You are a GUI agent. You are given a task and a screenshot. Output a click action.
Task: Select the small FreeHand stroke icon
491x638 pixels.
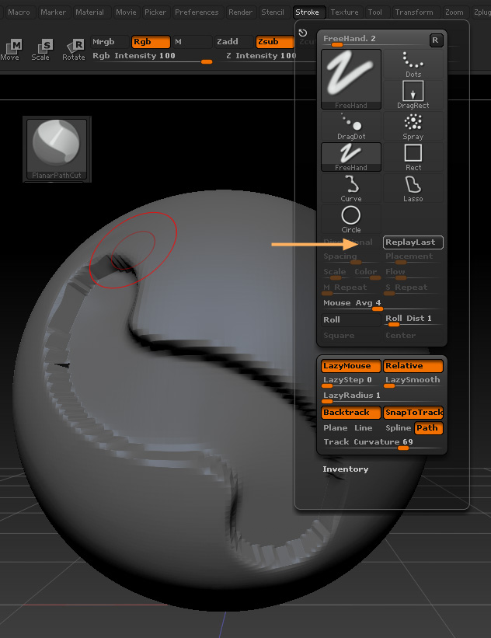click(x=351, y=157)
